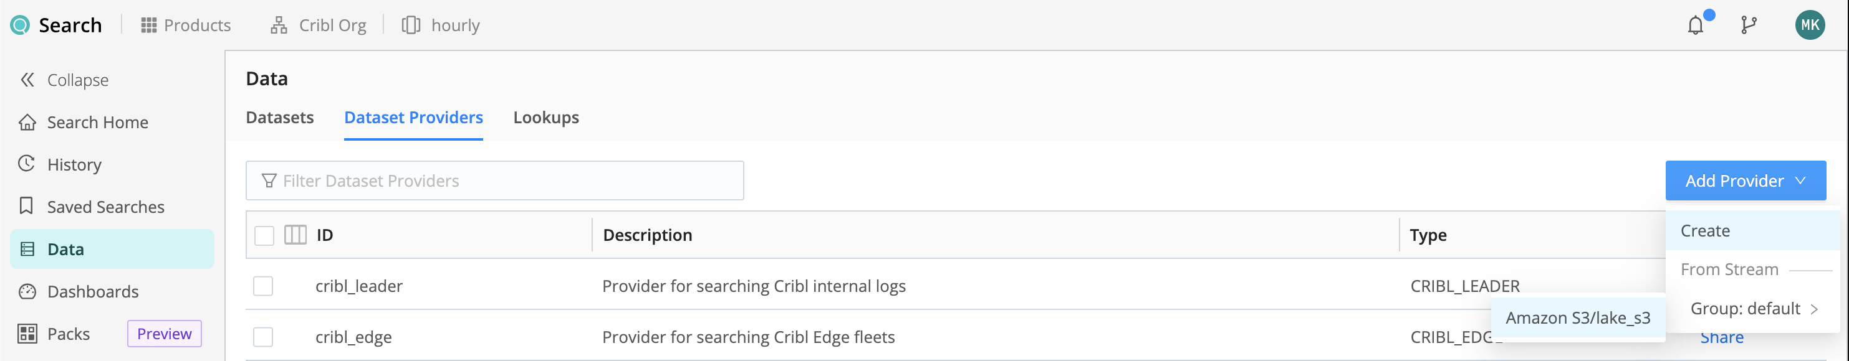1849x361 pixels.
Task: Click the Preview badge next to Packs
Action: 165,334
